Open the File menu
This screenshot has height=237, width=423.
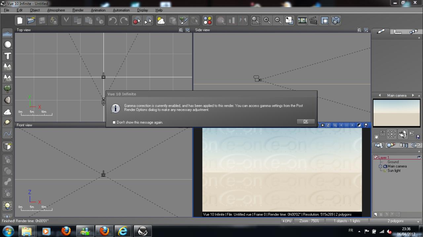(7, 10)
